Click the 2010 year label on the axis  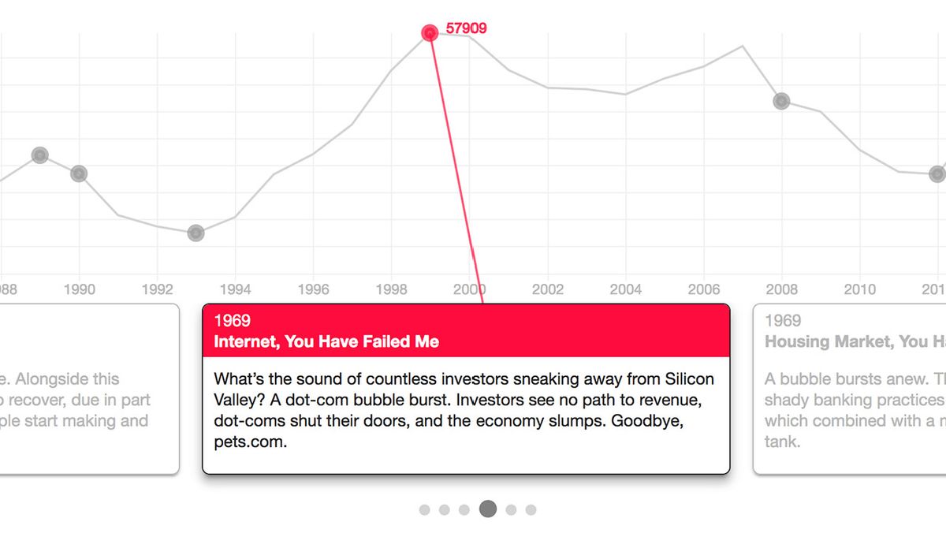tap(859, 289)
